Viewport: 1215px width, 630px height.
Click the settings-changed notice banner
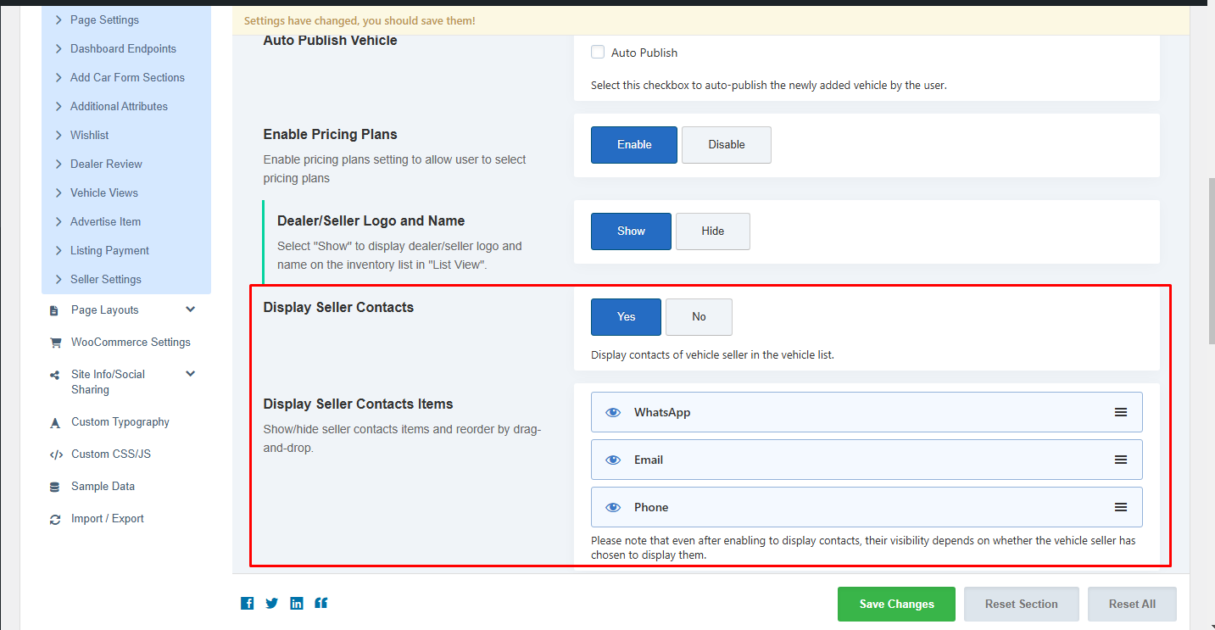pos(711,20)
